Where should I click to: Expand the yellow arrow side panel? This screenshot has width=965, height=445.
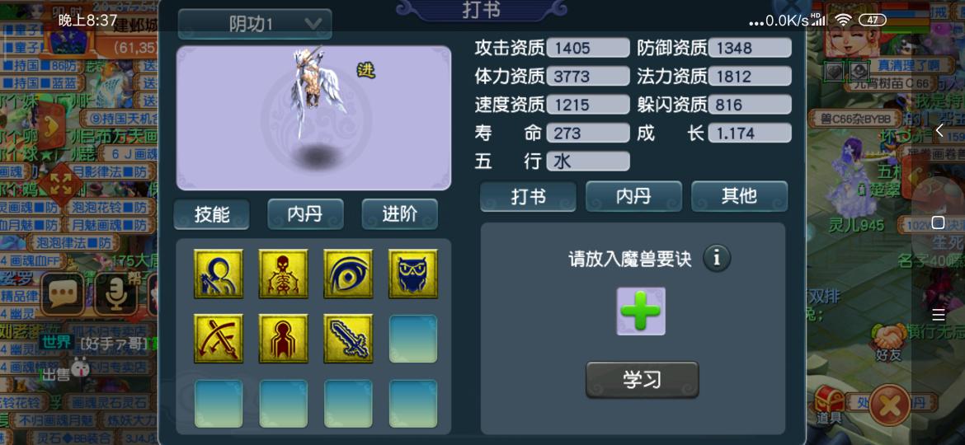tap(52, 125)
